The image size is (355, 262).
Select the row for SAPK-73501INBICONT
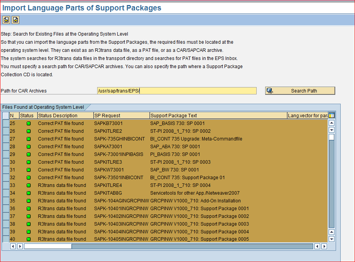[x=5, y=177]
